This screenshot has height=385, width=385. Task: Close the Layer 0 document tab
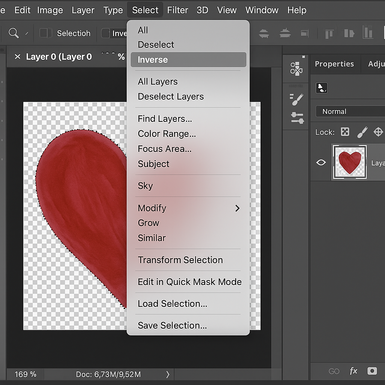point(17,57)
